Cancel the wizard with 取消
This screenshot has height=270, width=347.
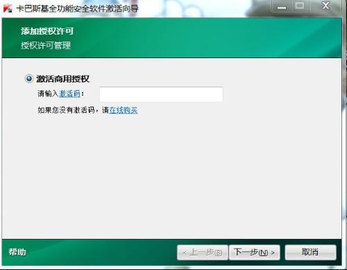pos(310,253)
